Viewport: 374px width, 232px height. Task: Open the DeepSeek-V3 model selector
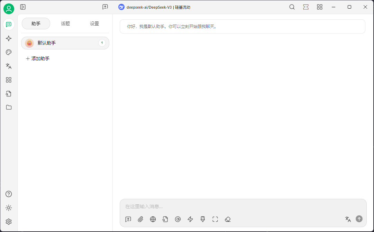coord(154,7)
